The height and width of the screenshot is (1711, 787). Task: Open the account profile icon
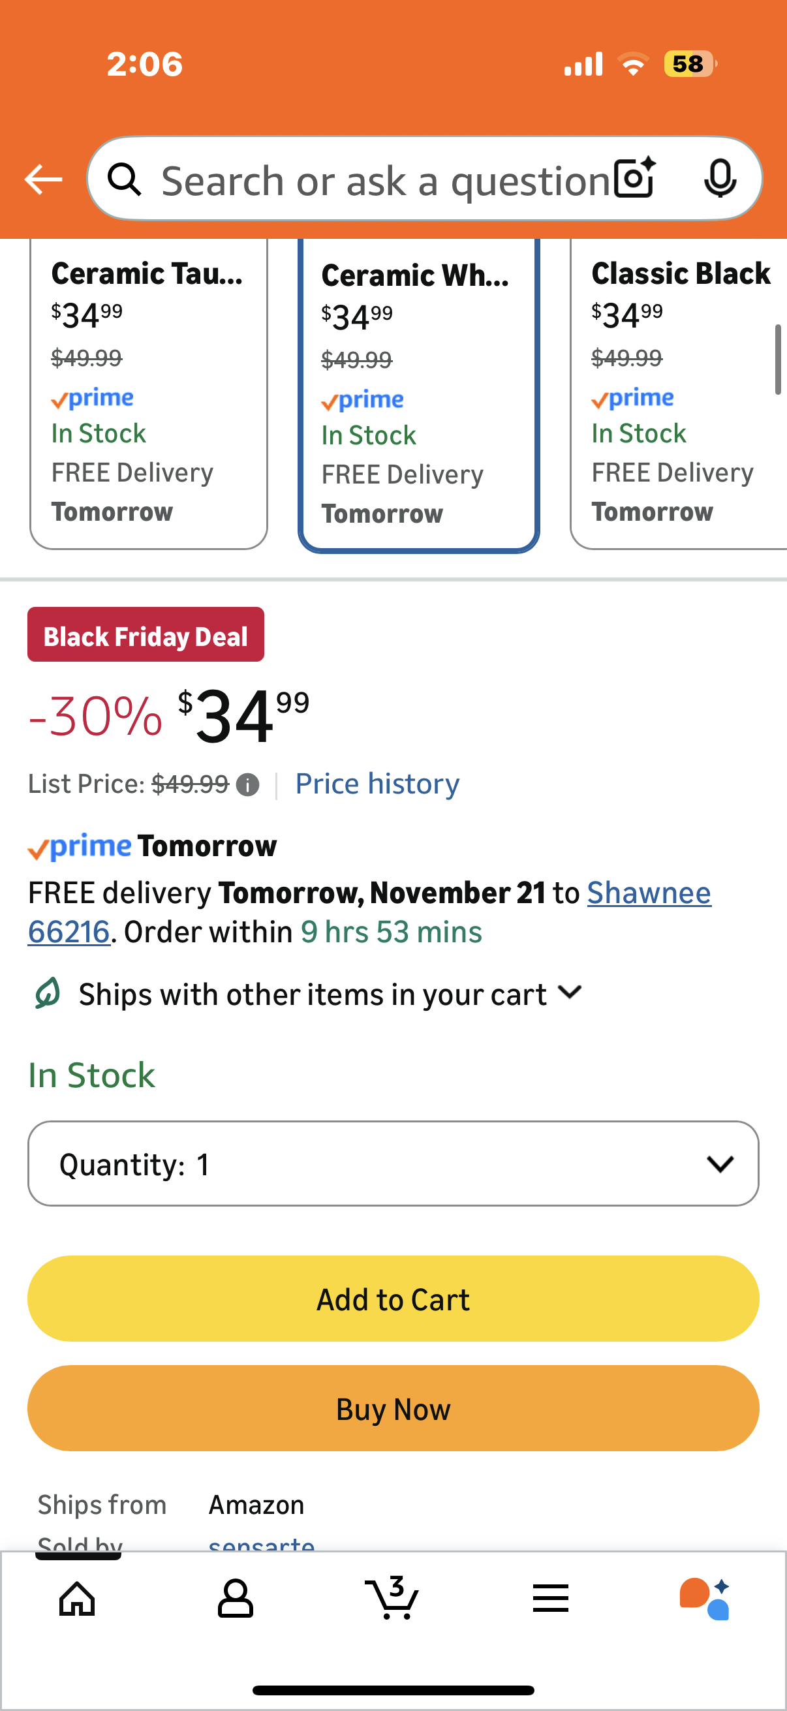click(x=235, y=1598)
